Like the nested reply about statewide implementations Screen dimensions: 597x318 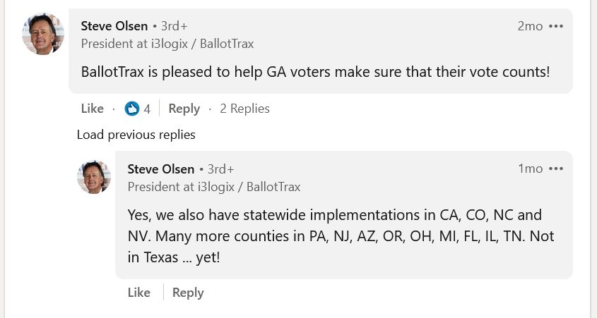[139, 293]
